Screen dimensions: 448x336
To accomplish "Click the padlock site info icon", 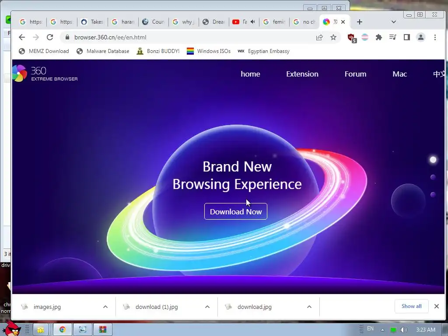I will (67, 37).
